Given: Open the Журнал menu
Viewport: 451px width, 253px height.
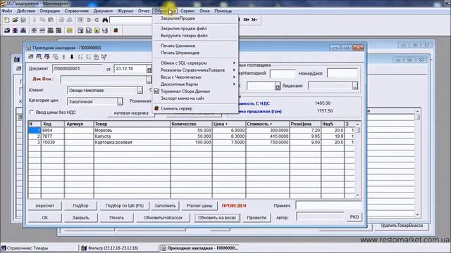Looking at the screenshot, I should coord(125,11).
